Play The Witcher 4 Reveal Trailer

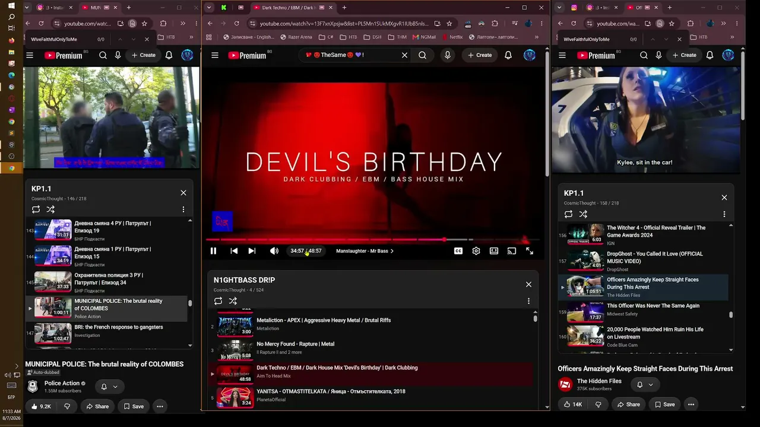coord(643,235)
